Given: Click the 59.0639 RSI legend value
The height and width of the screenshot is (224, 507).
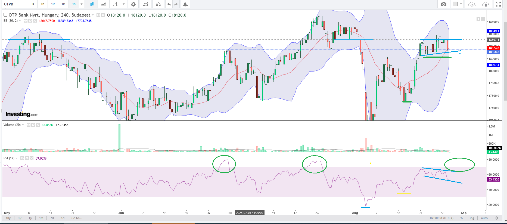Looking at the screenshot, I should pyautogui.click(x=41, y=158).
